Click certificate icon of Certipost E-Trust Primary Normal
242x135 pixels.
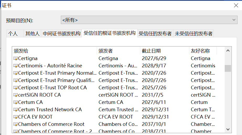click(x=15, y=73)
